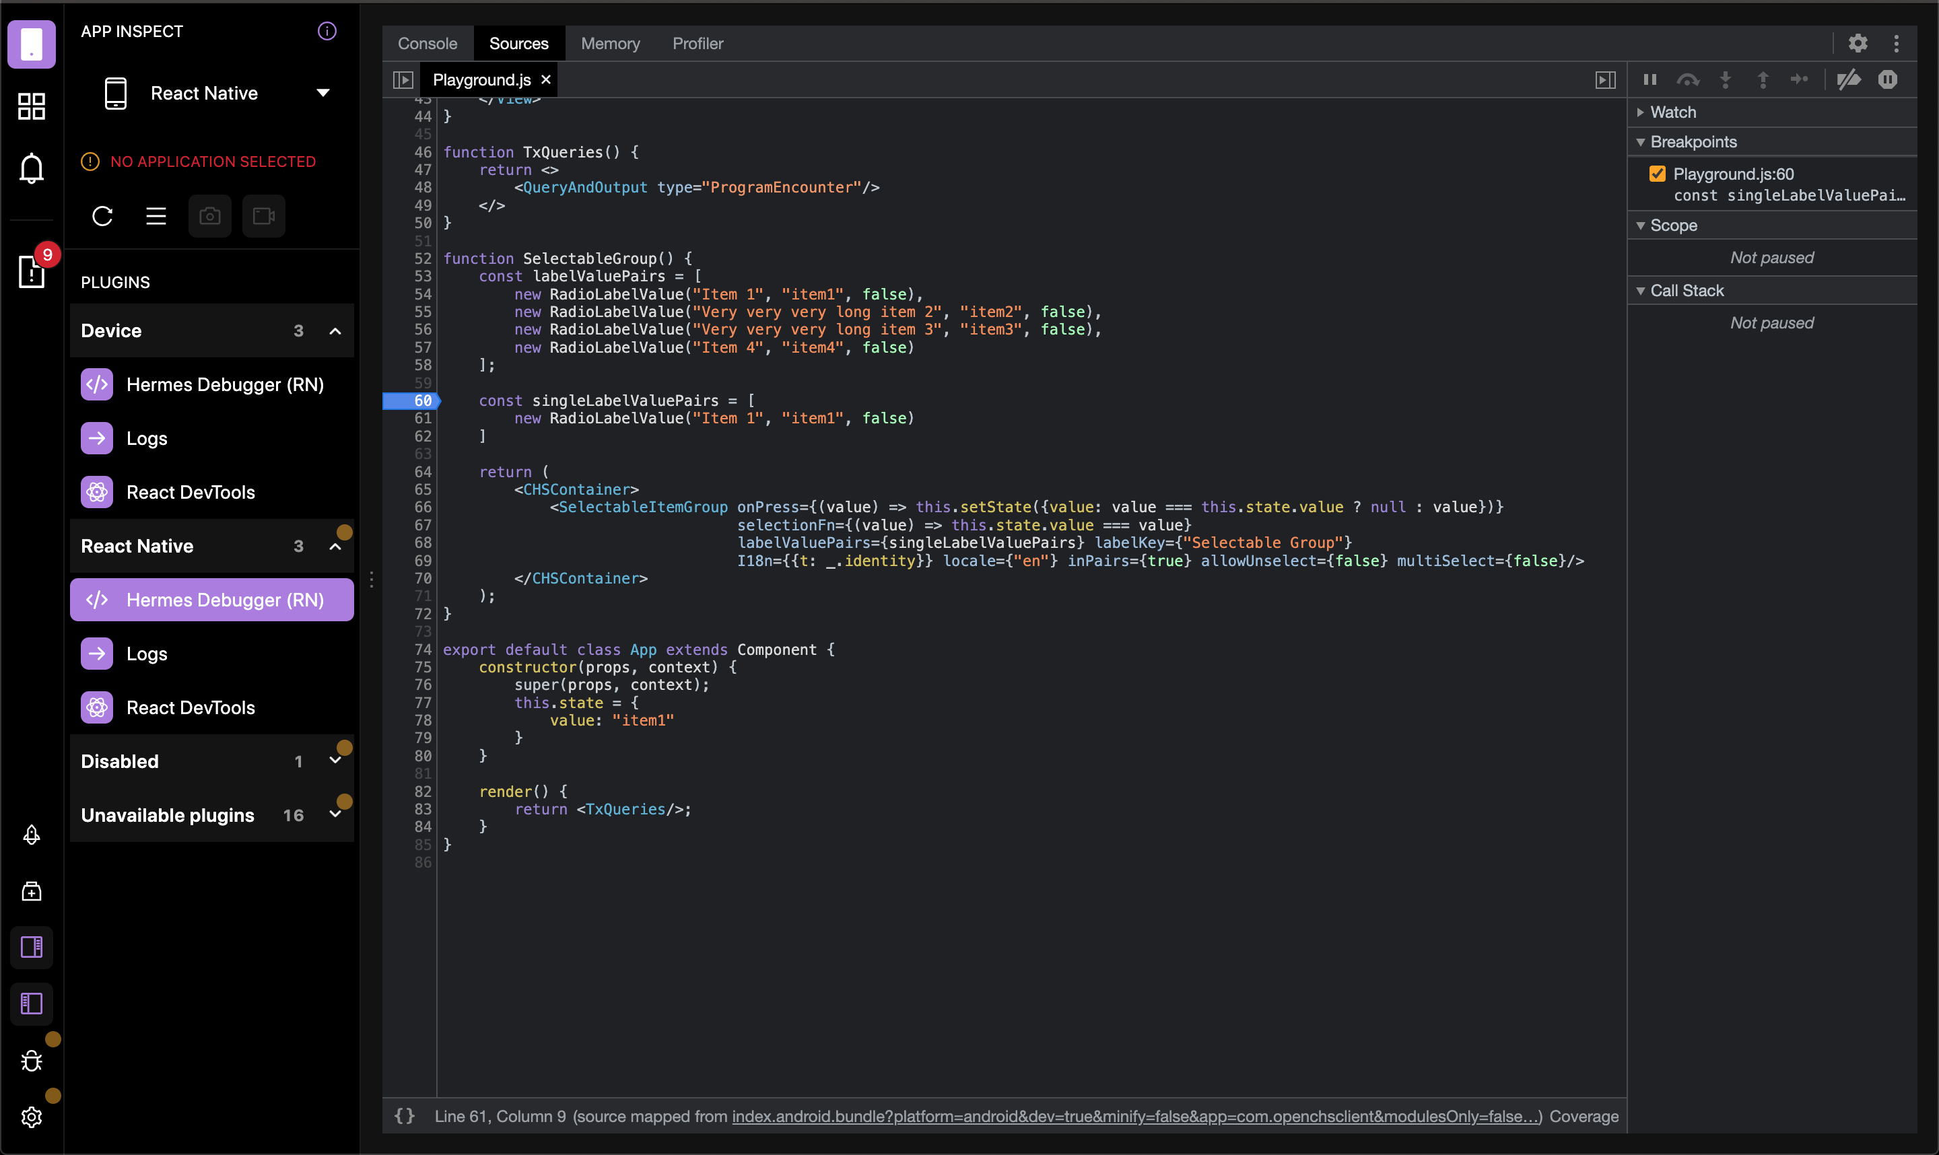Click the pretty print braces icon
The image size is (1939, 1155).
(x=405, y=1115)
